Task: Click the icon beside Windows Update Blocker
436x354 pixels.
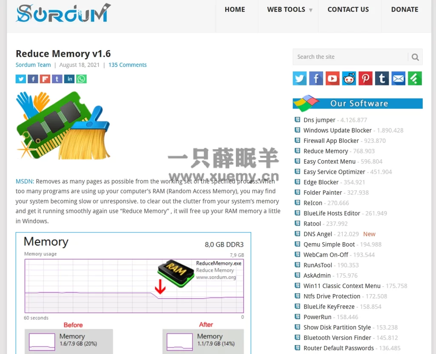Action: pos(297,130)
